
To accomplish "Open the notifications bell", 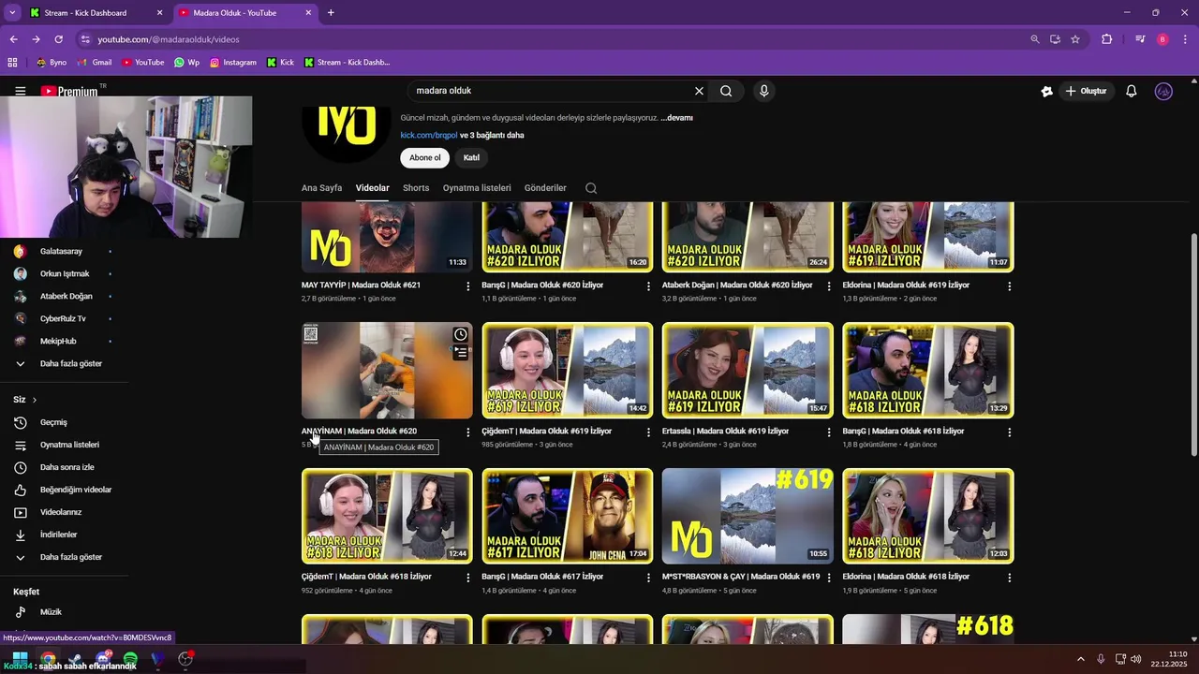I will tap(1132, 91).
